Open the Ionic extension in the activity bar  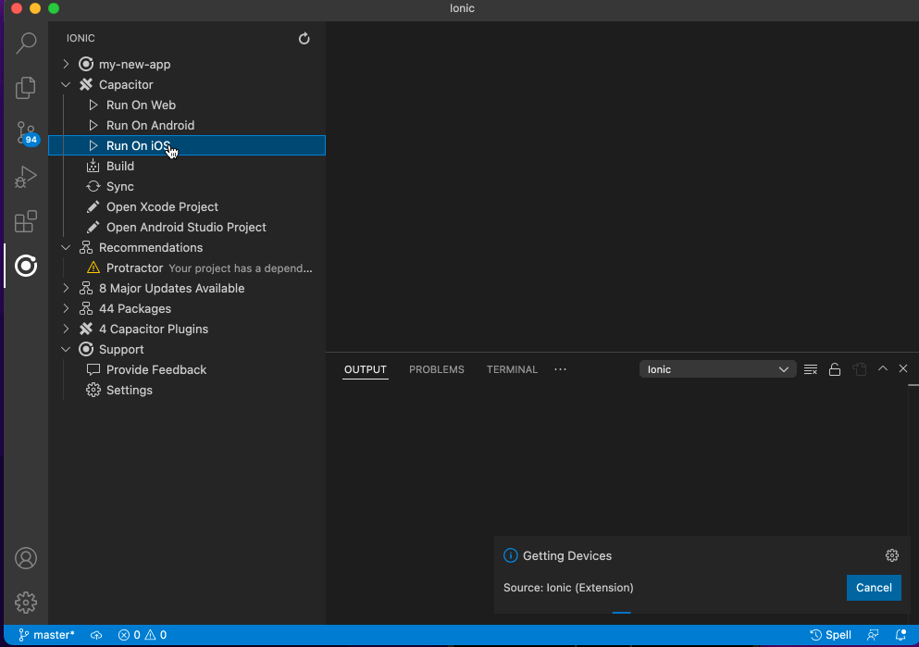click(25, 266)
